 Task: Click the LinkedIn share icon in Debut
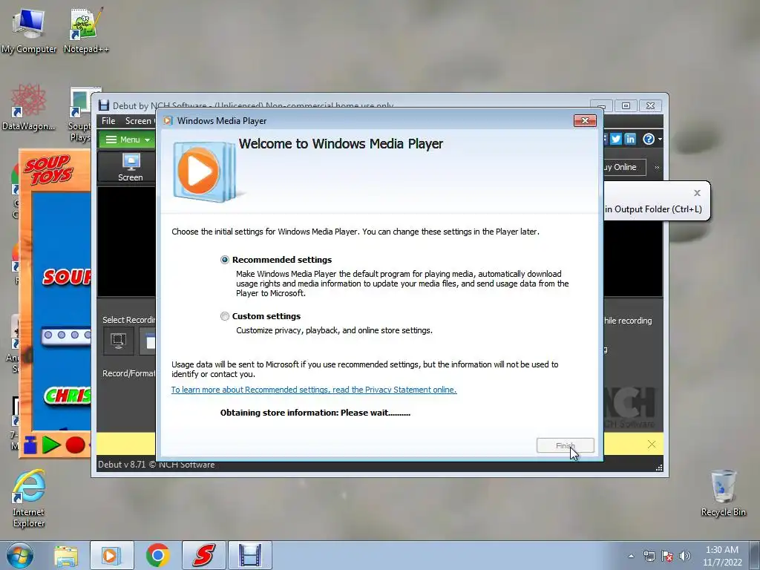tap(630, 139)
